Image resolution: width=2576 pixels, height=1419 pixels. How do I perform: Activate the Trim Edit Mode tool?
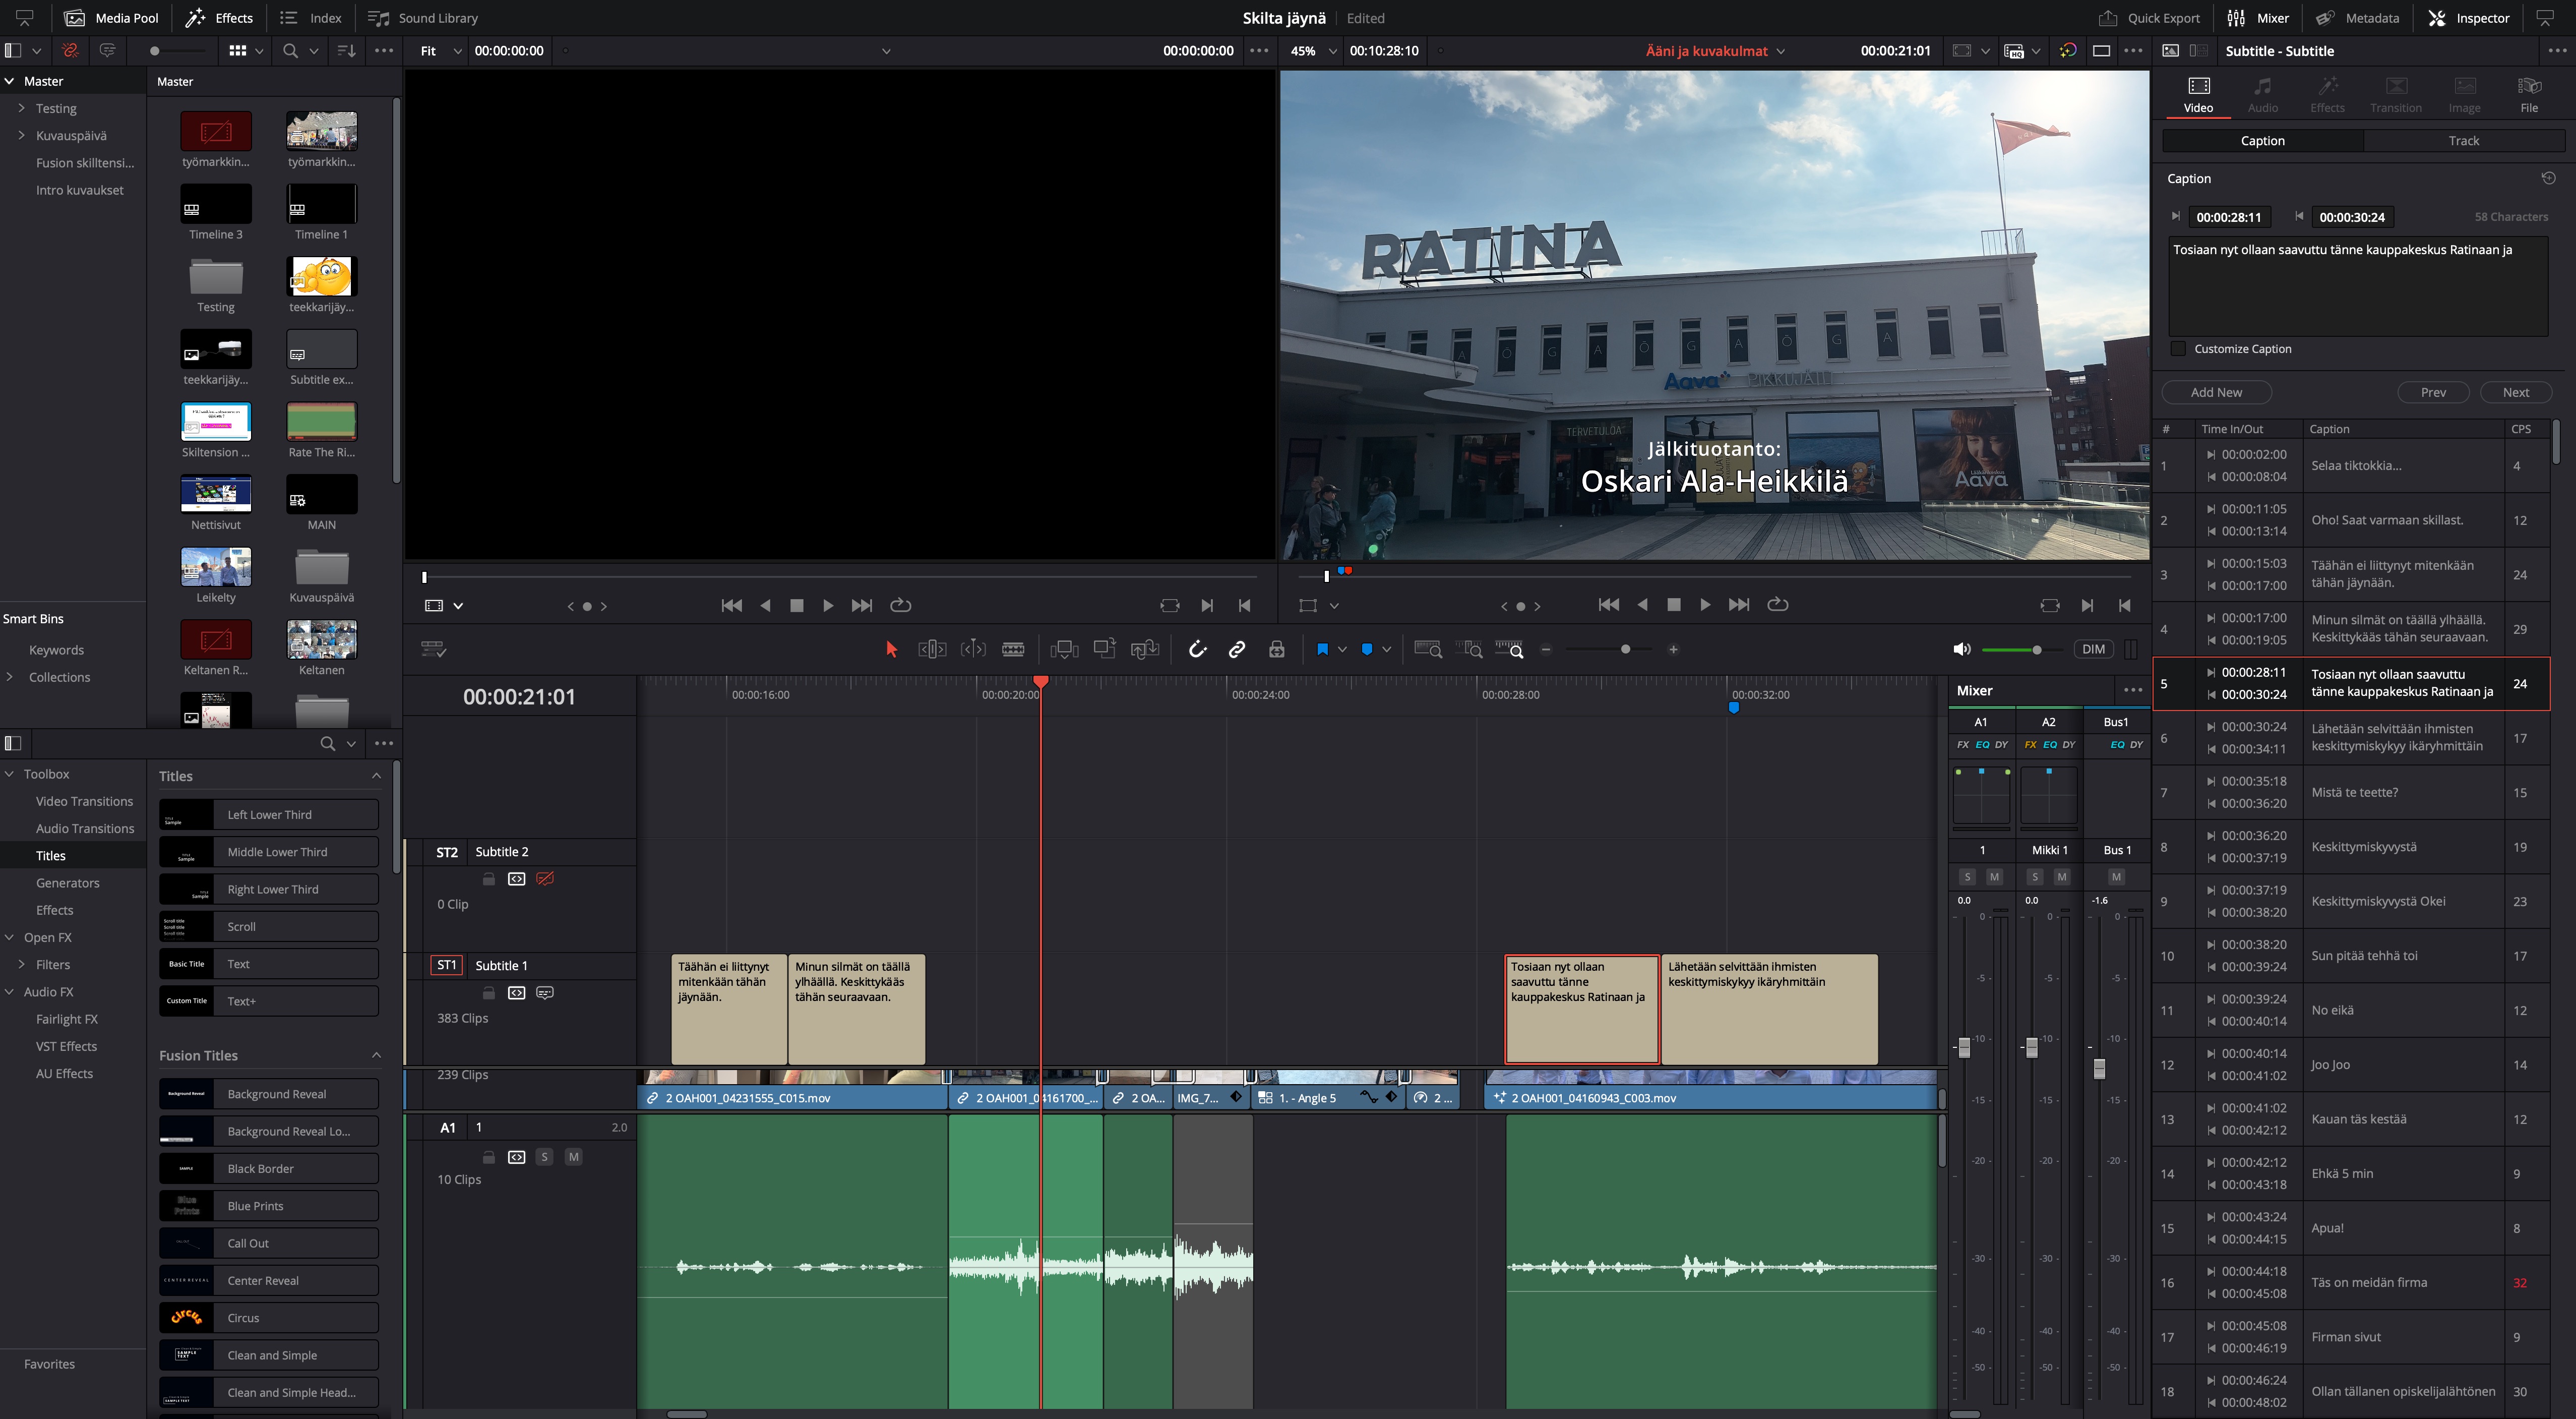tap(932, 650)
